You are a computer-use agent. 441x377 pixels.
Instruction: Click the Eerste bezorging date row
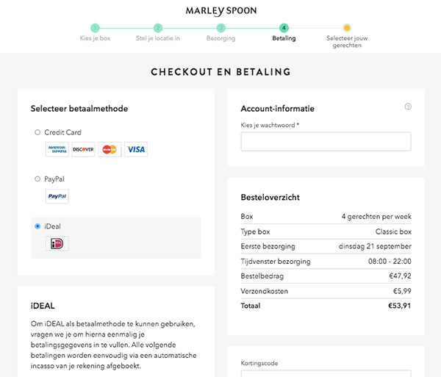326,246
